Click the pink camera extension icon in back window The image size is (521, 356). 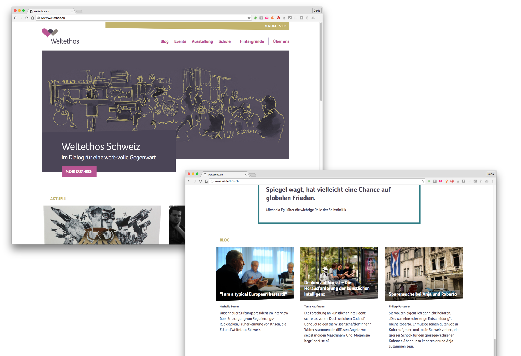click(267, 18)
